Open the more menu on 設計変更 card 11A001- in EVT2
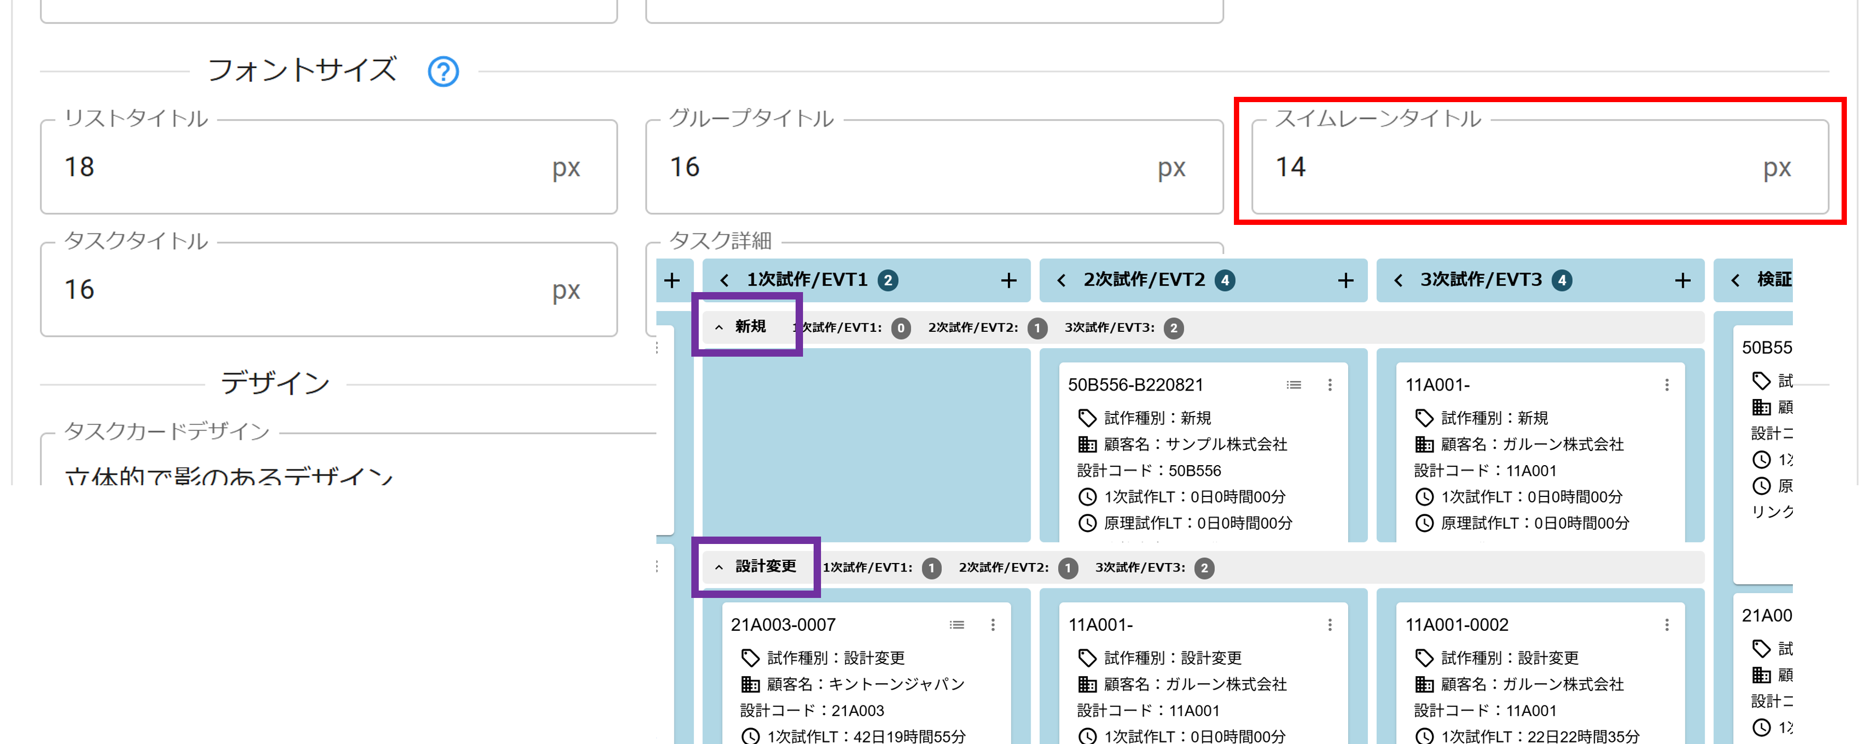1867x744 pixels. pos(1329,624)
